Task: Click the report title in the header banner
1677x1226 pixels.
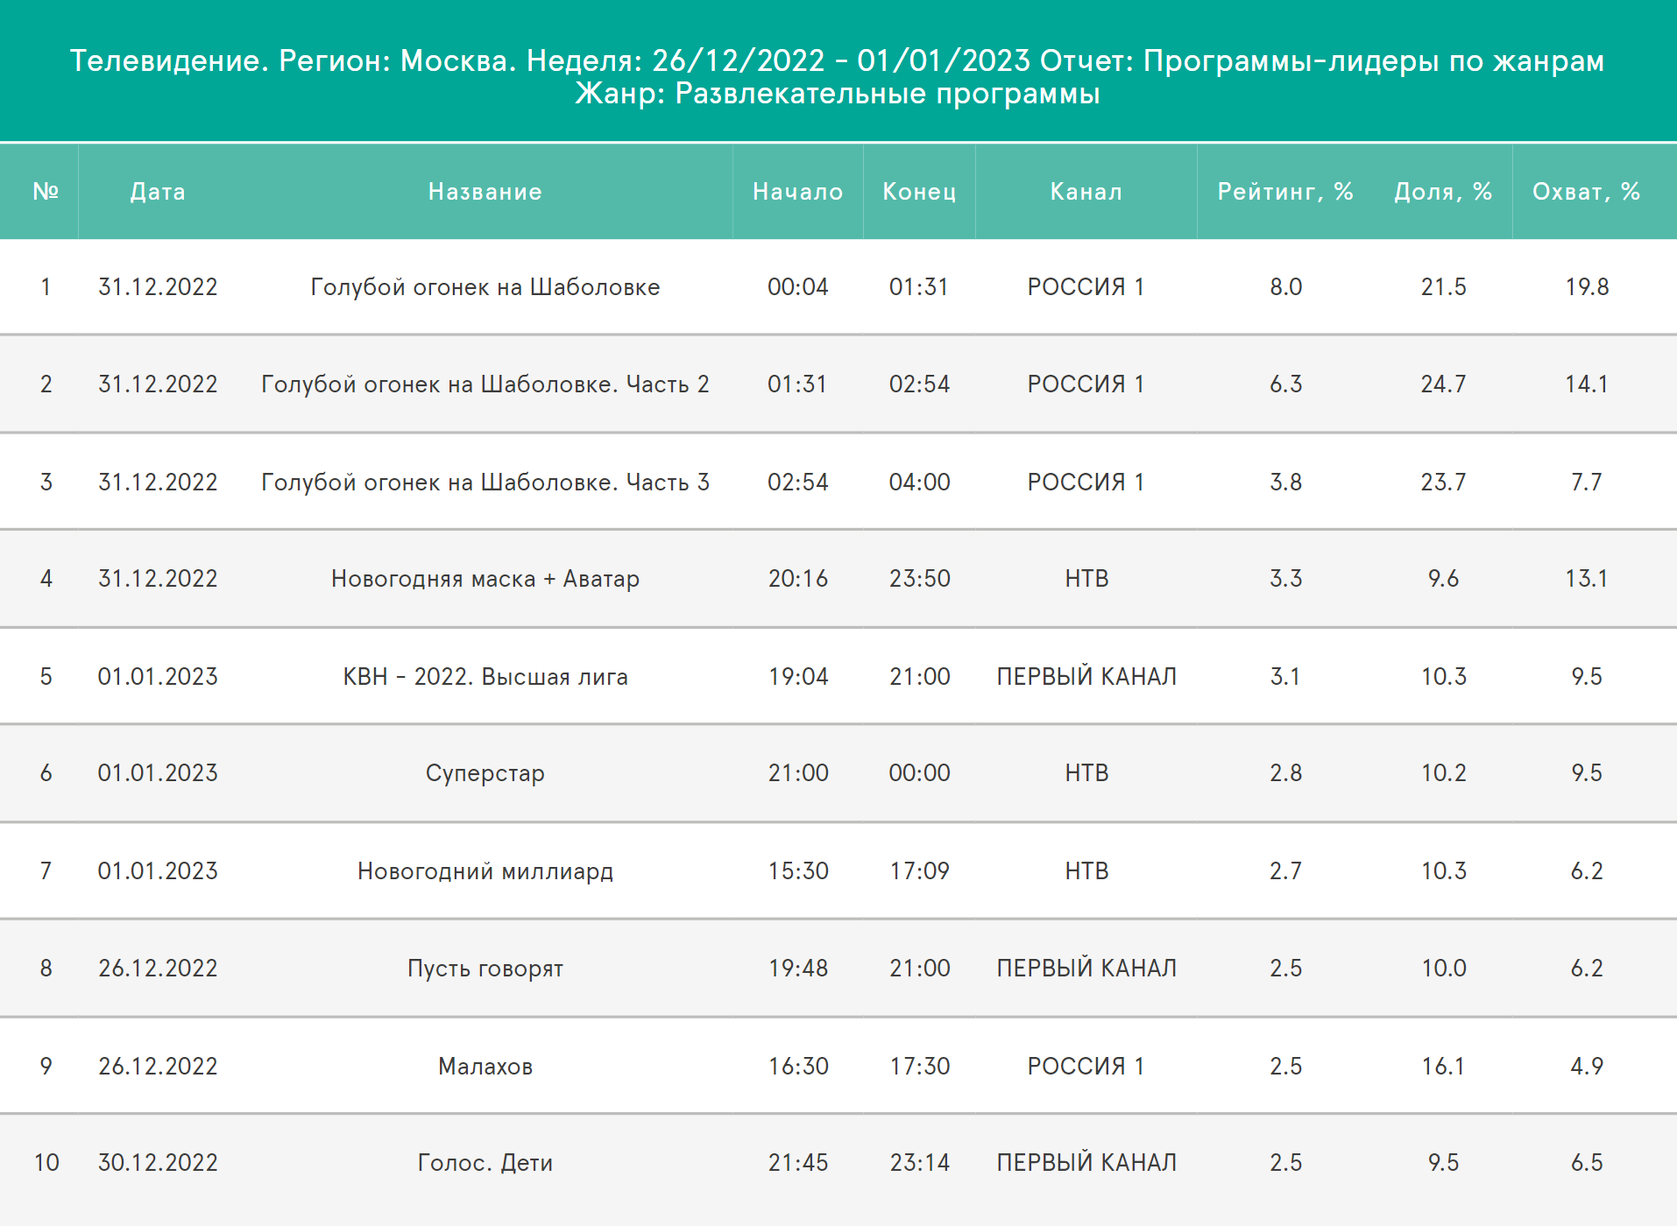Action: [x=838, y=77]
